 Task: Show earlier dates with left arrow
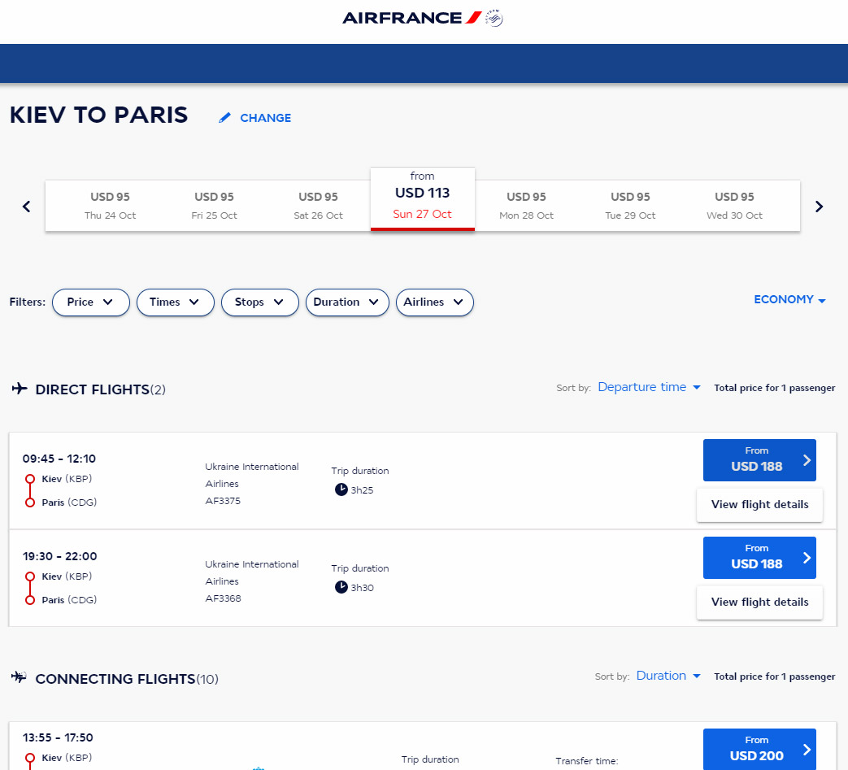click(27, 206)
